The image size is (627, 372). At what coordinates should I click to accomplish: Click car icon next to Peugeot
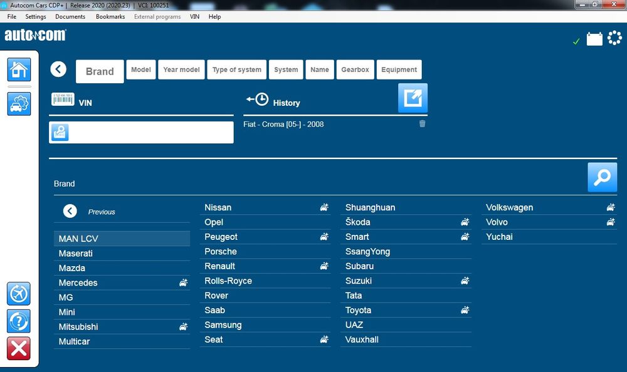[324, 237]
